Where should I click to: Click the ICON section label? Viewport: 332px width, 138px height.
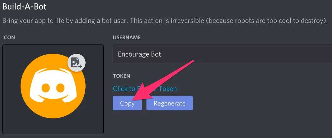pyautogui.click(x=9, y=37)
